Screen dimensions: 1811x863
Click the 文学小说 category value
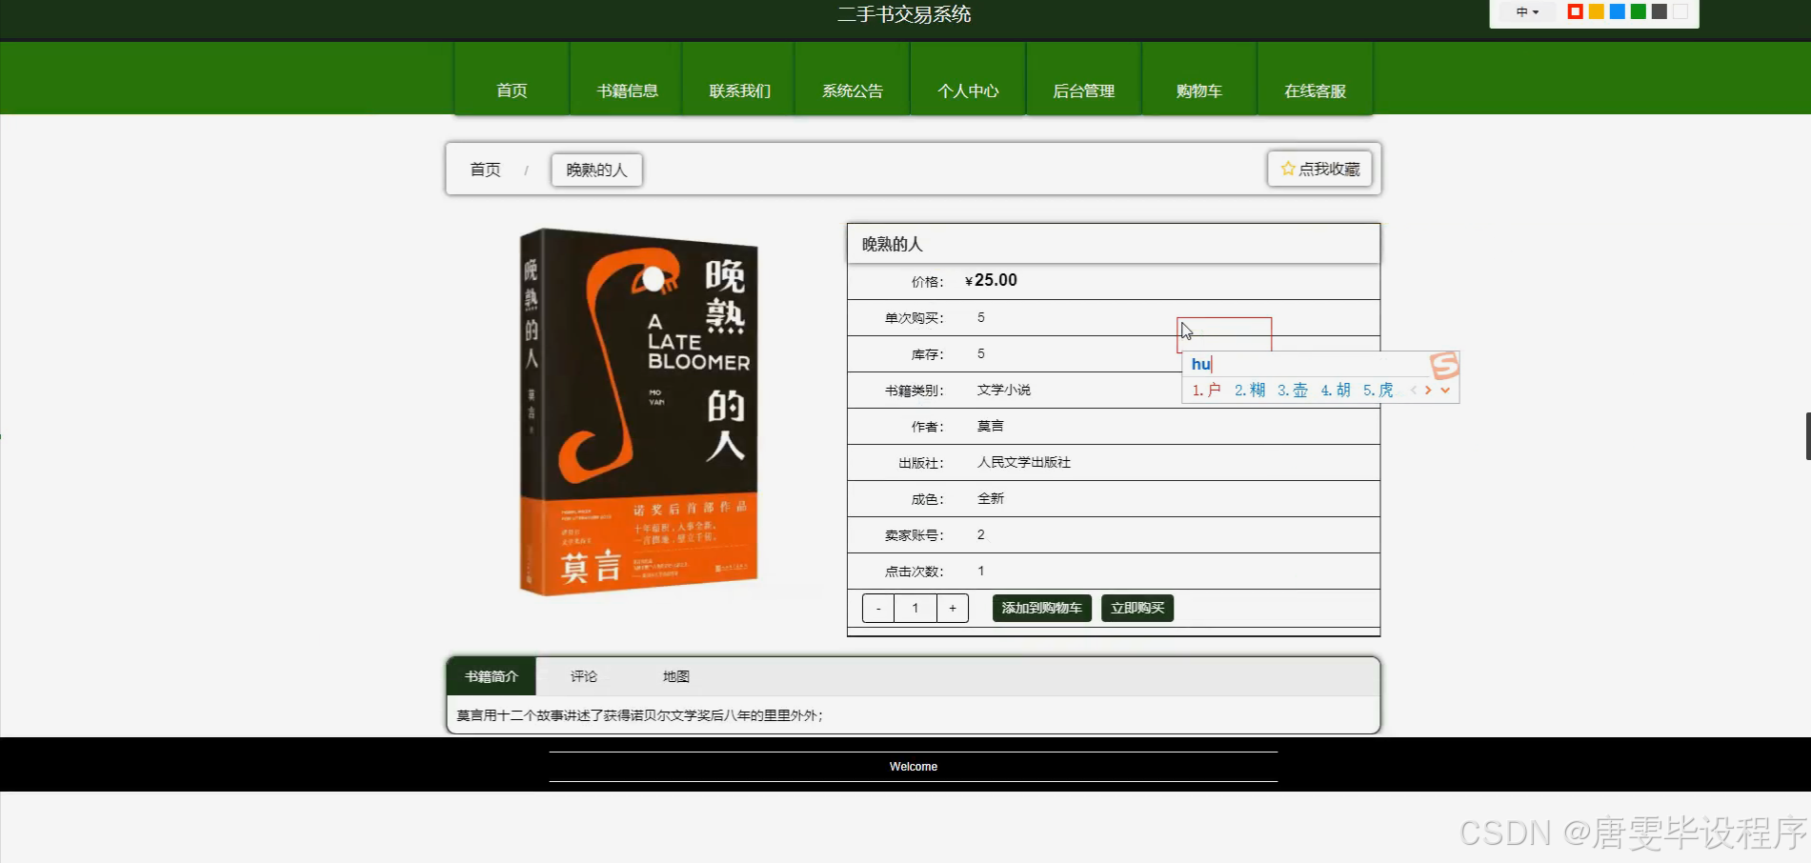[x=1004, y=390]
